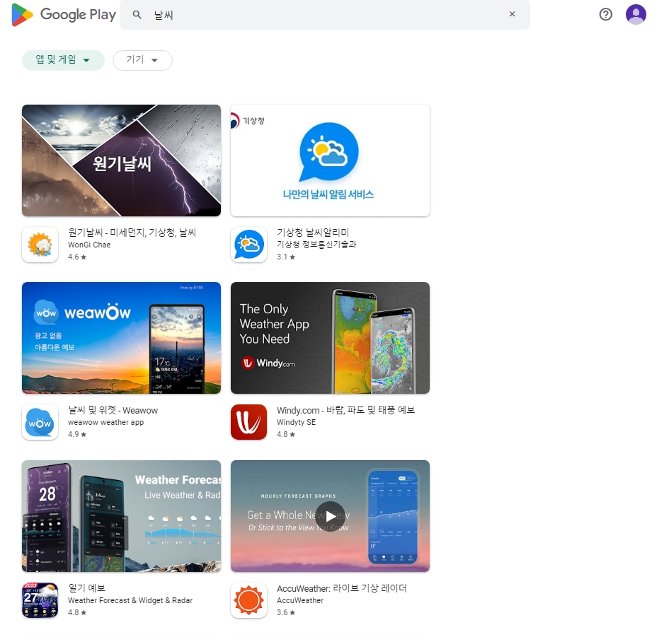Screen dimensions: 652x637
Task: Click the 일기 예보 4.8 star rating
Action: [x=77, y=612]
